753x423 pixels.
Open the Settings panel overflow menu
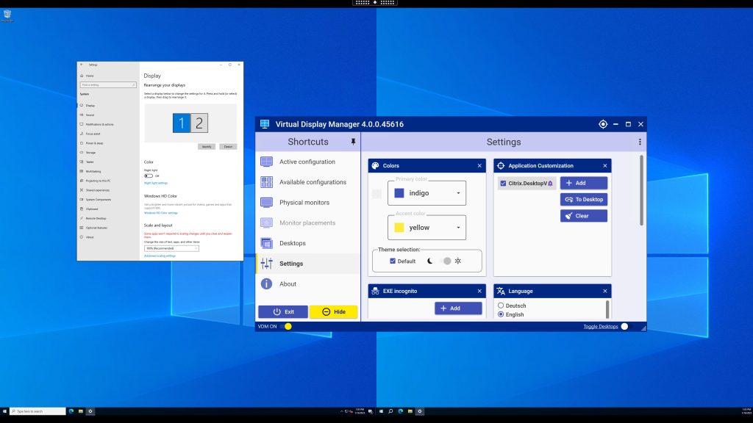(x=639, y=141)
